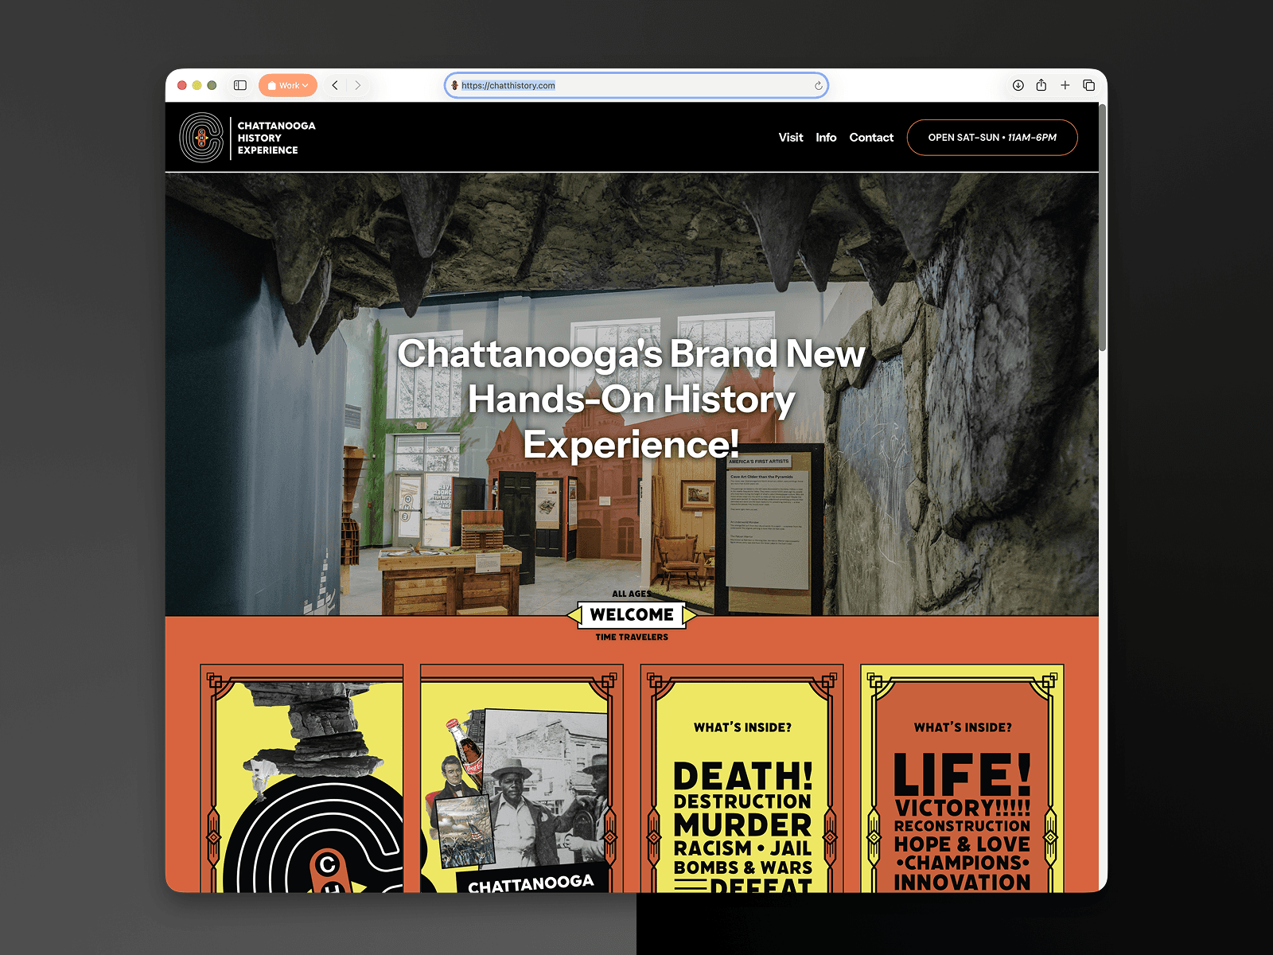Show the tab overview icon
1273x955 pixels.
tap(1089, 85)
